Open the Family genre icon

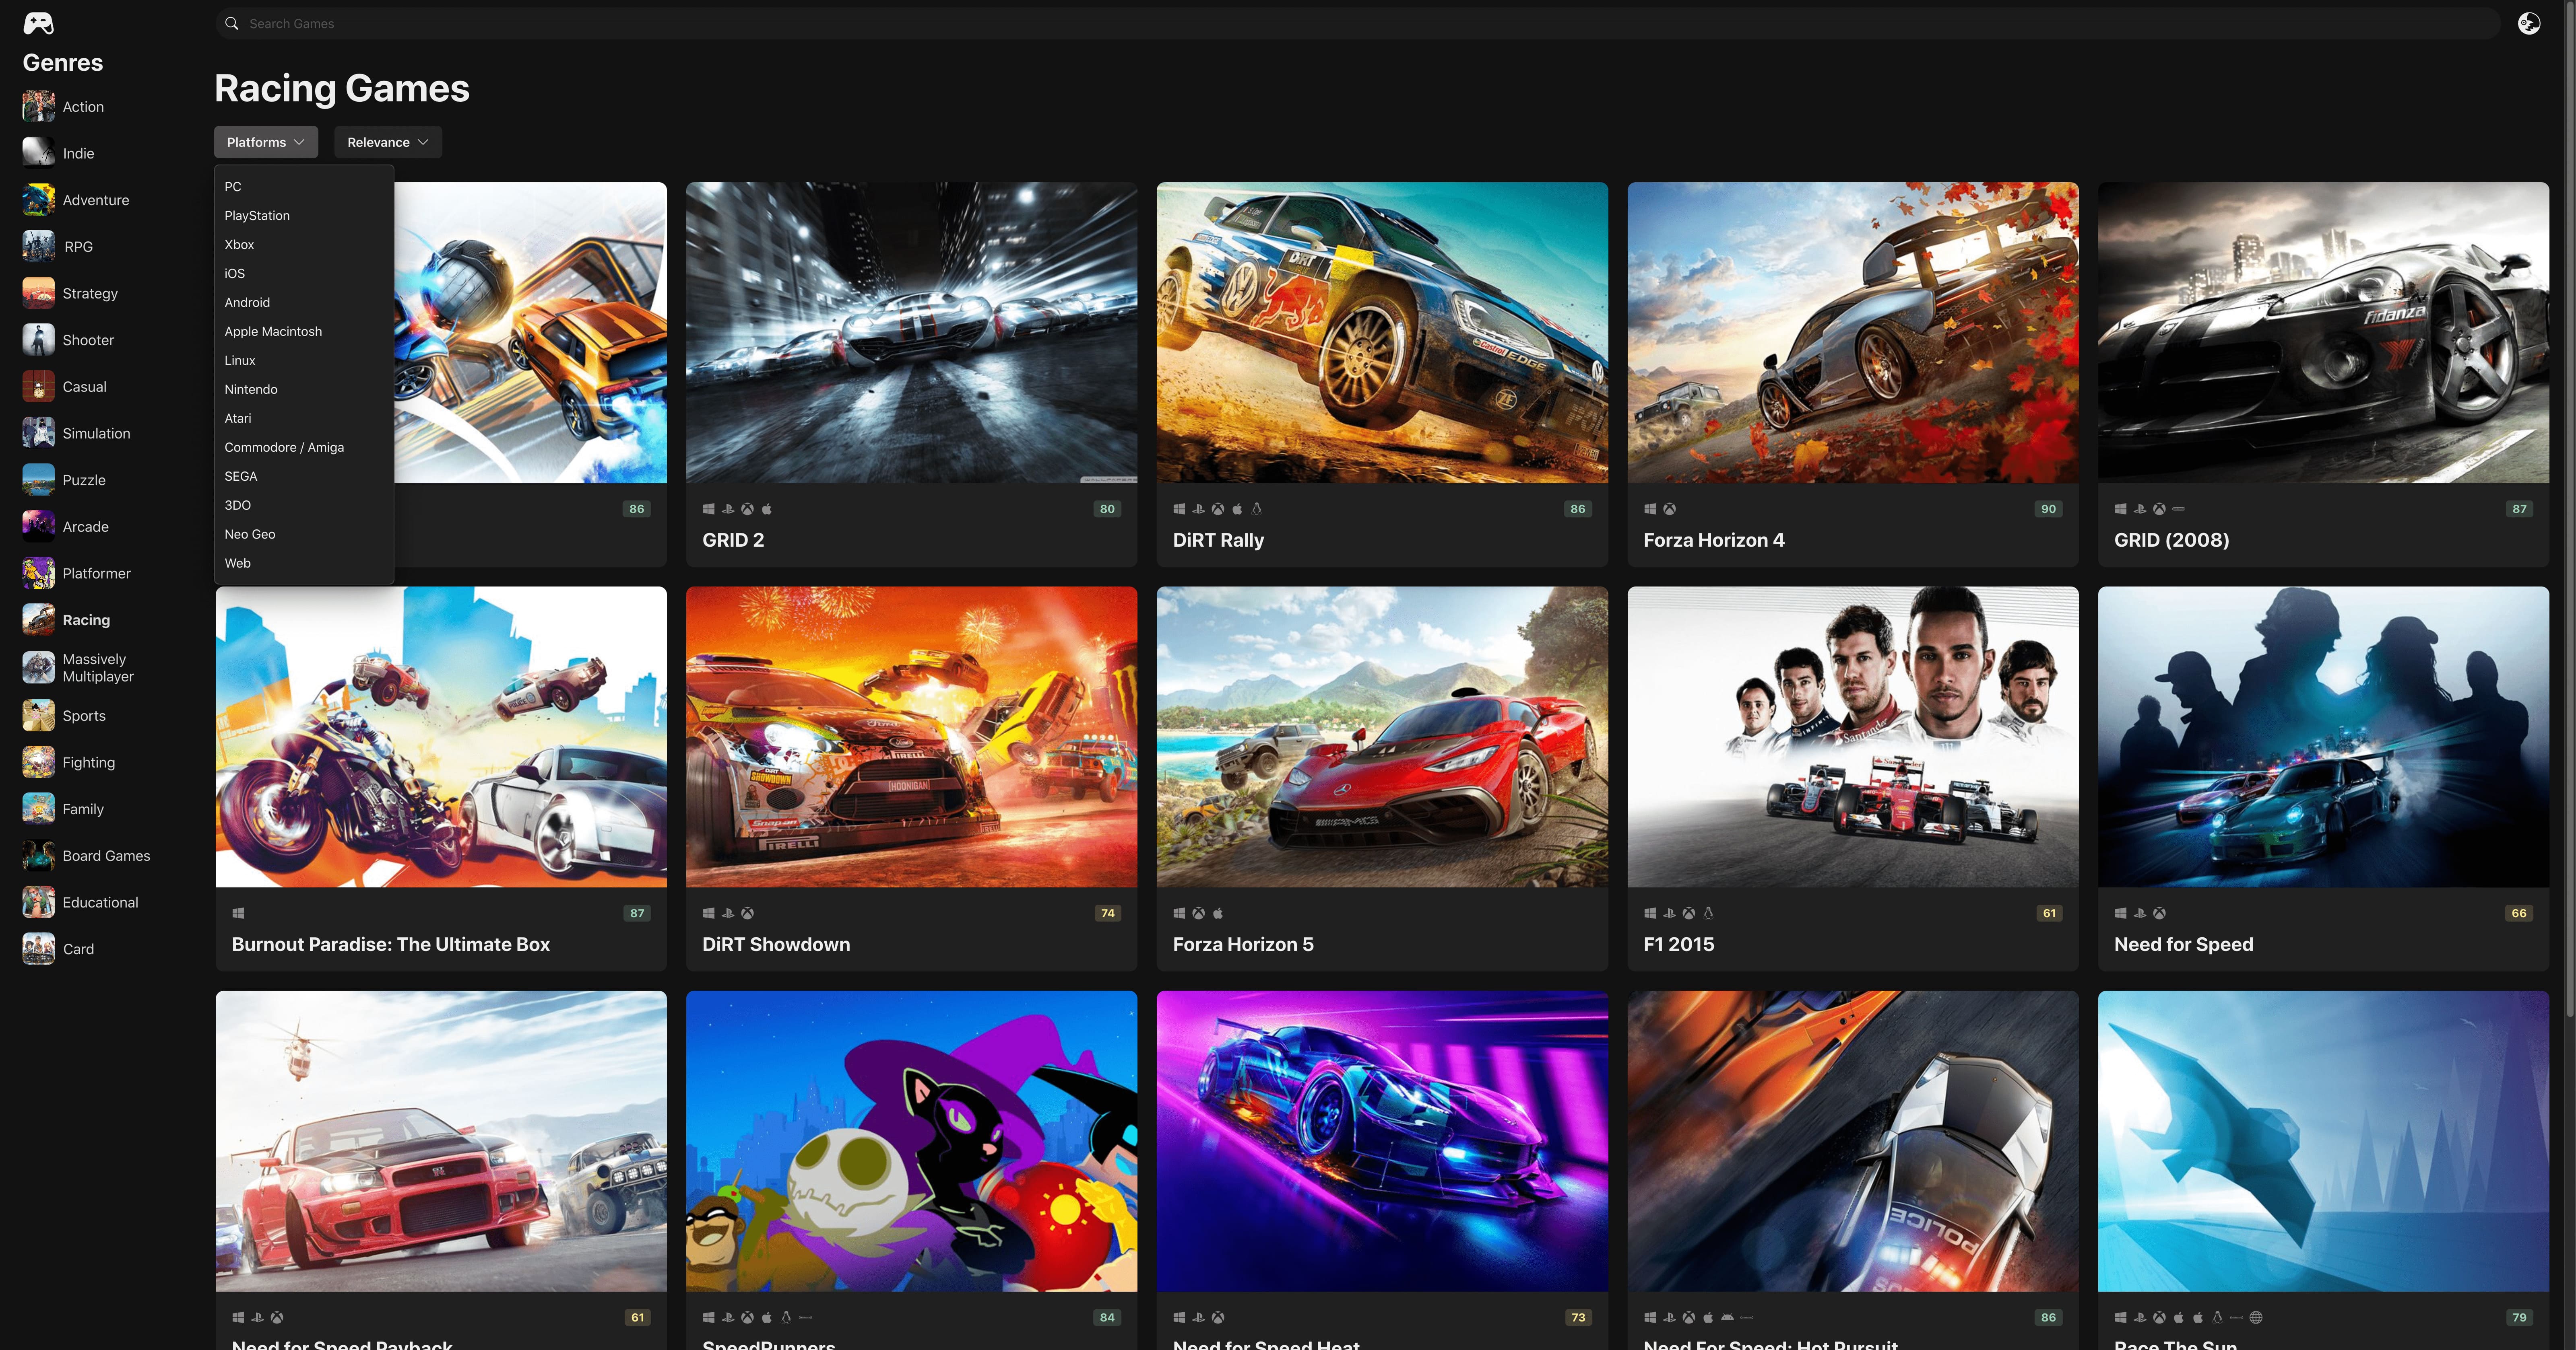click(x=39, y=809)
